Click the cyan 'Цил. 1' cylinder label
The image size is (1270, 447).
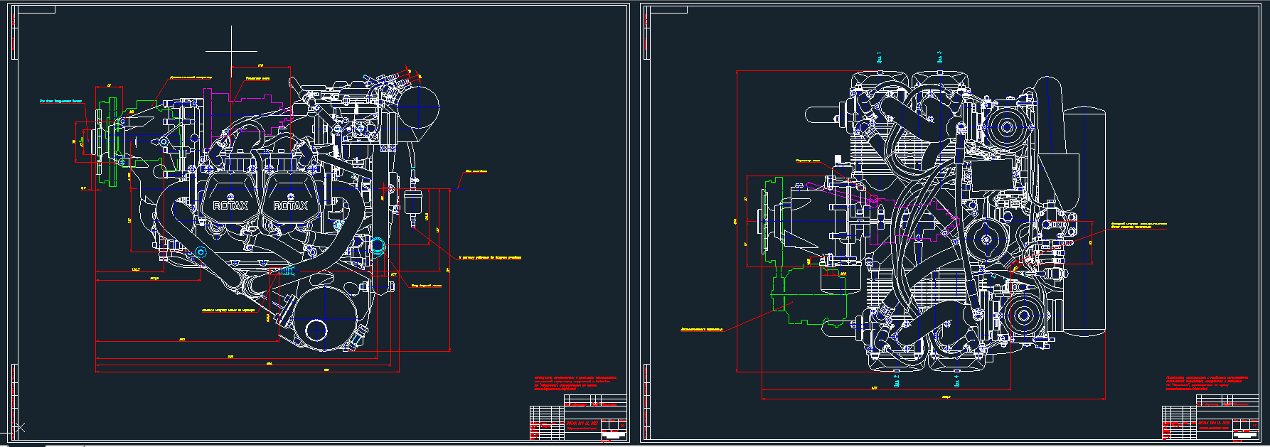pyautogui.click(x=880, y=58)
